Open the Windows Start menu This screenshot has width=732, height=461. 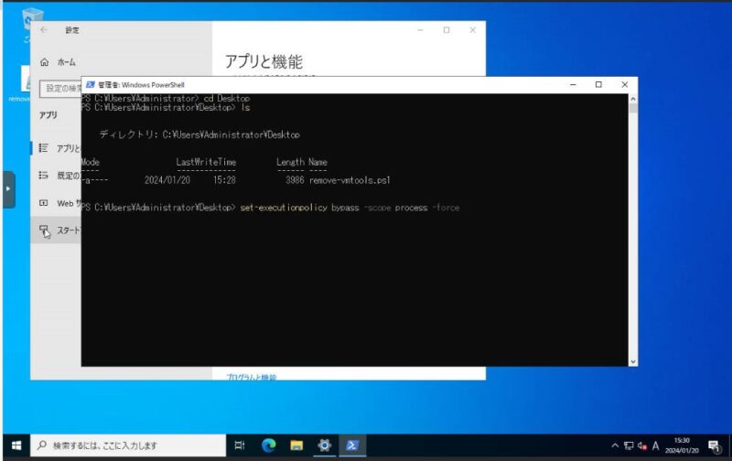coord(16,445)
